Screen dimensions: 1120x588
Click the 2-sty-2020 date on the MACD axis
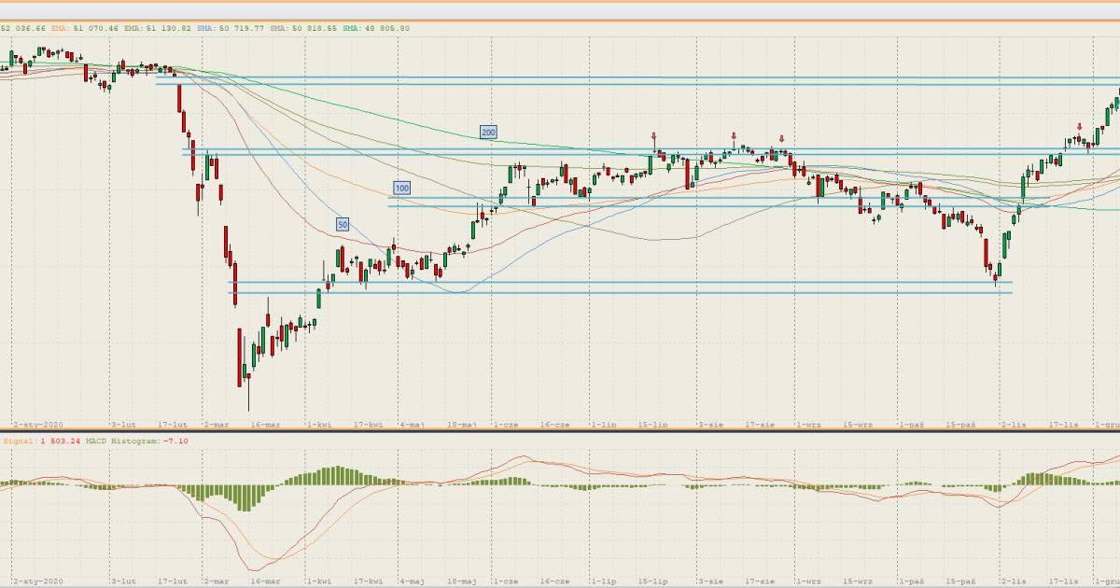pyautogui.click(x=37, y=581)
